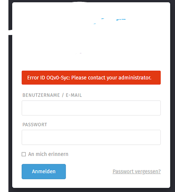175x192 pixels.
Task: Focus the Benutzername / E-Mail input field
Action: tap(91, 108)
